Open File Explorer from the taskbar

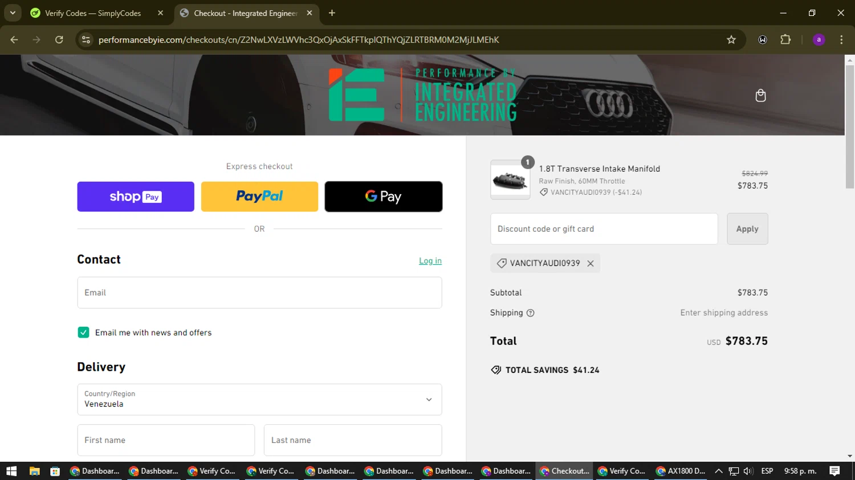click(35, 471)
